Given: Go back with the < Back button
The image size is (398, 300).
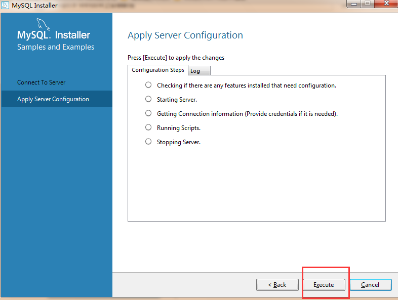Looking at the screenshot, I should click(x=277, y=285).
